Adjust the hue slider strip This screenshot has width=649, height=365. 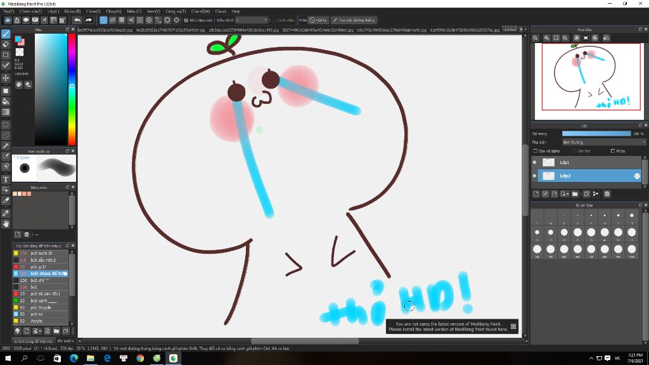[x=72, y=89]
